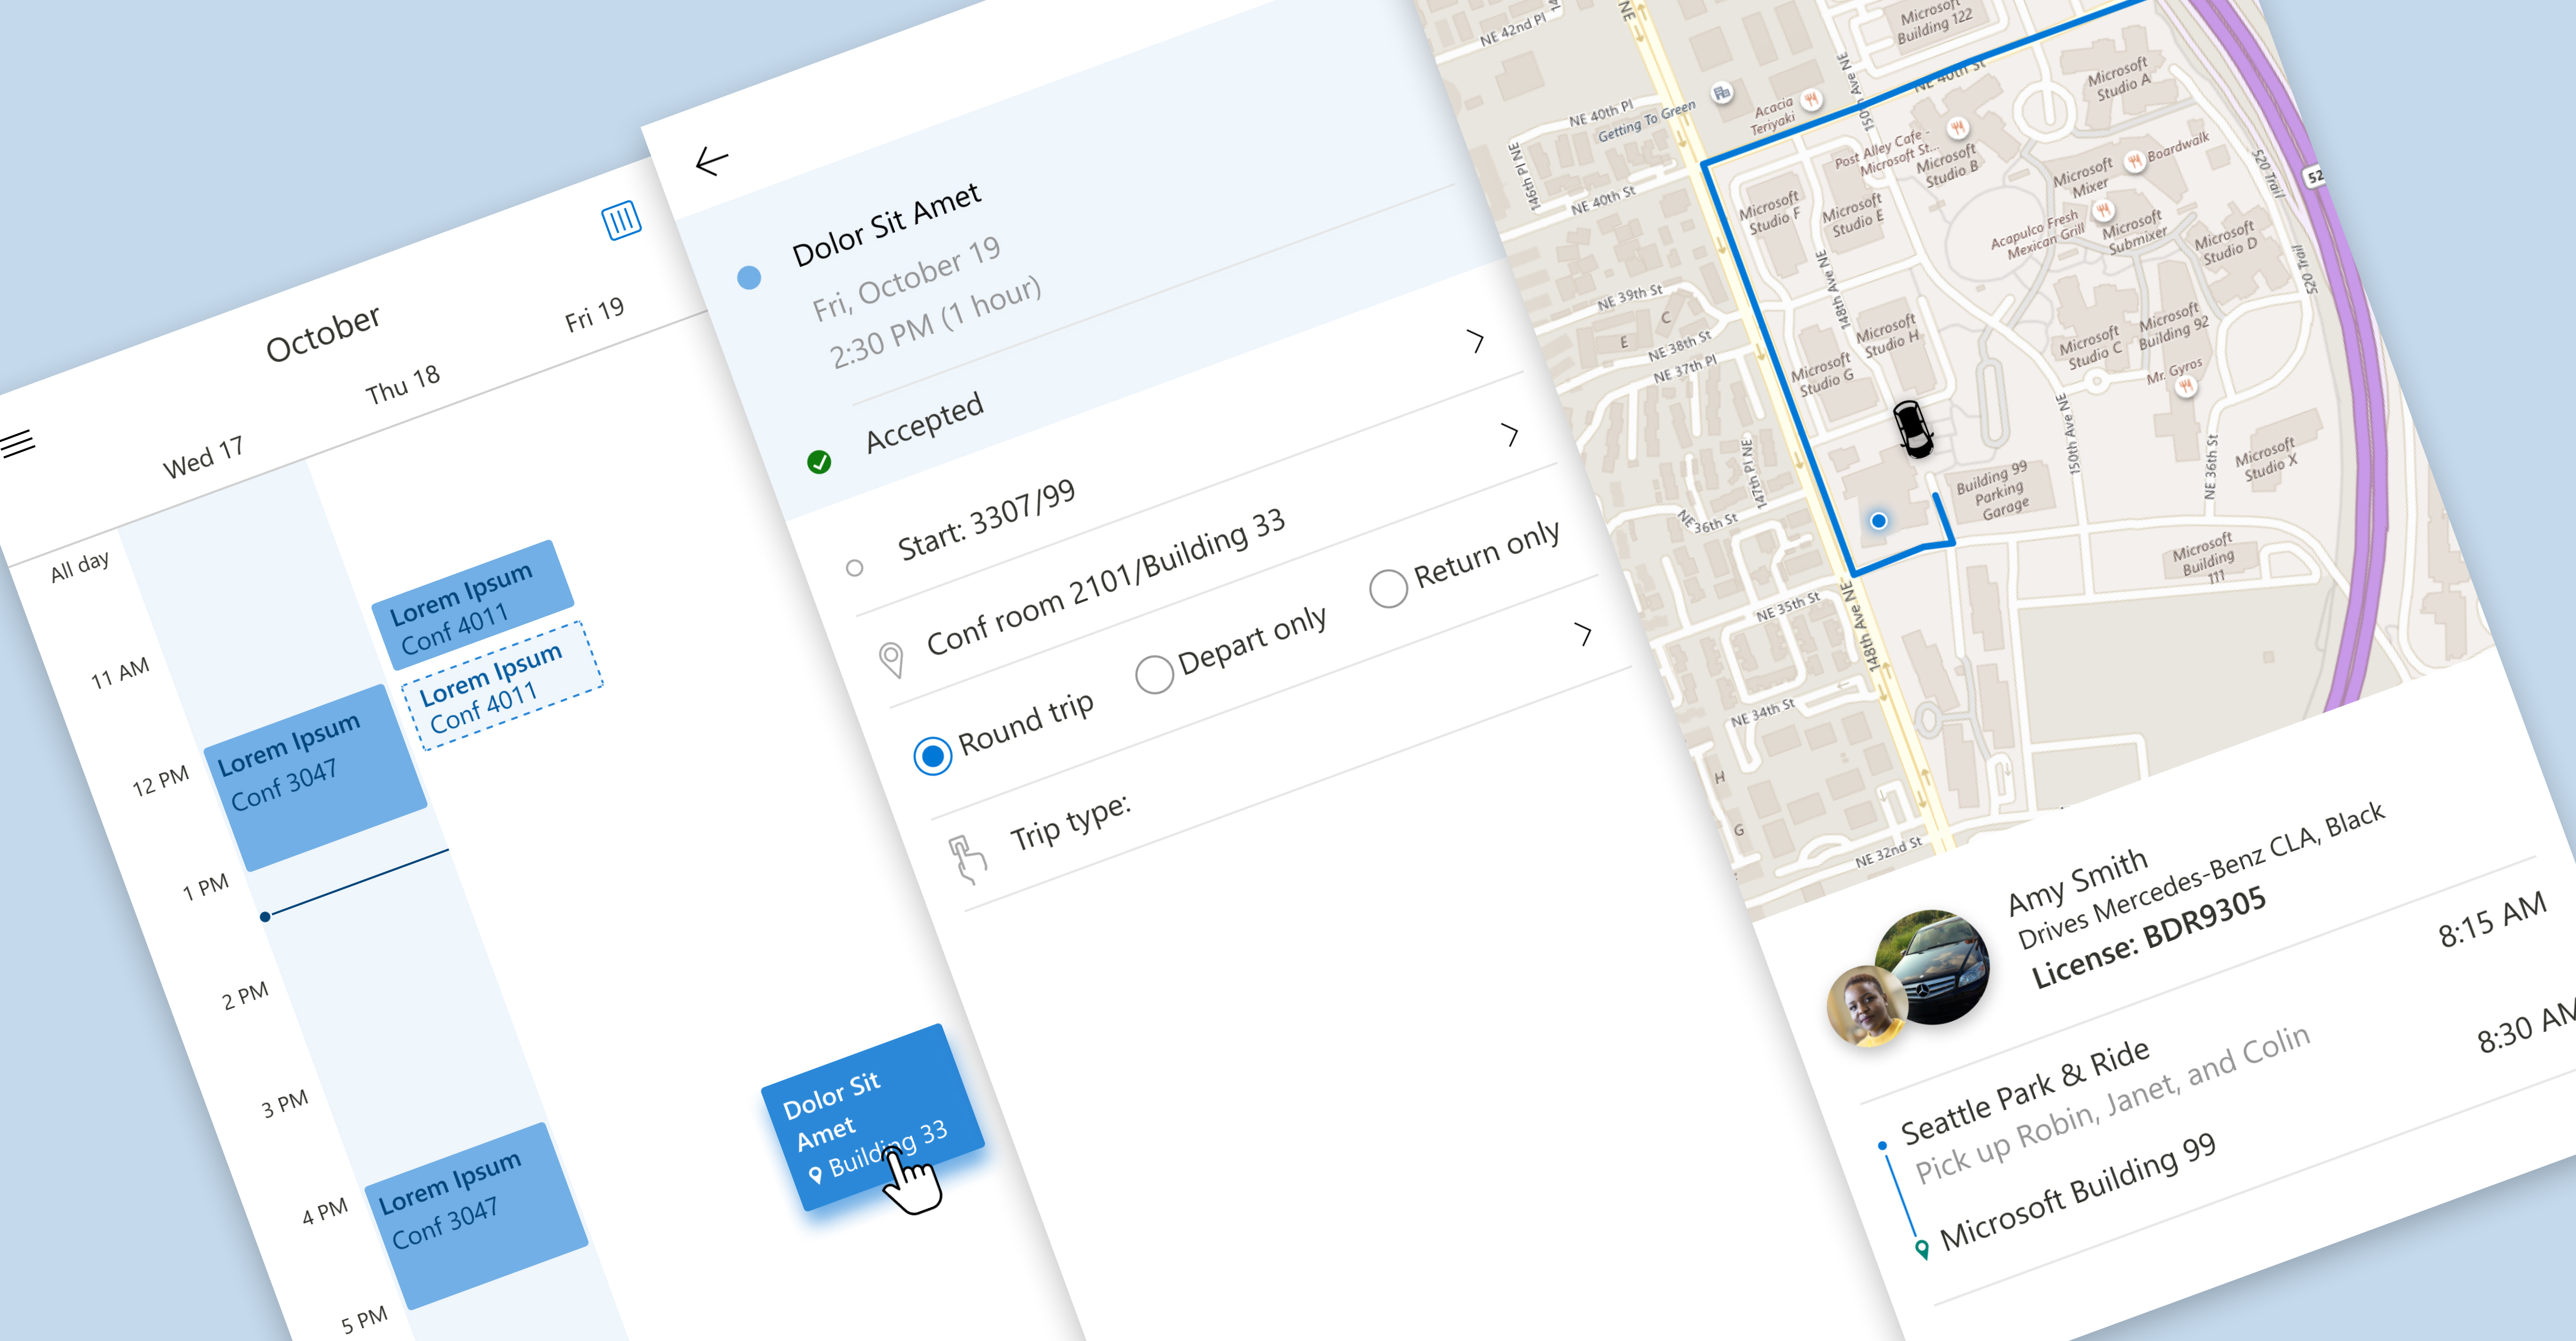Switch calendar view with the columns icon
Image resolution: width=2576 pixels, height=1341 pixels.
[x=621, y=220]
